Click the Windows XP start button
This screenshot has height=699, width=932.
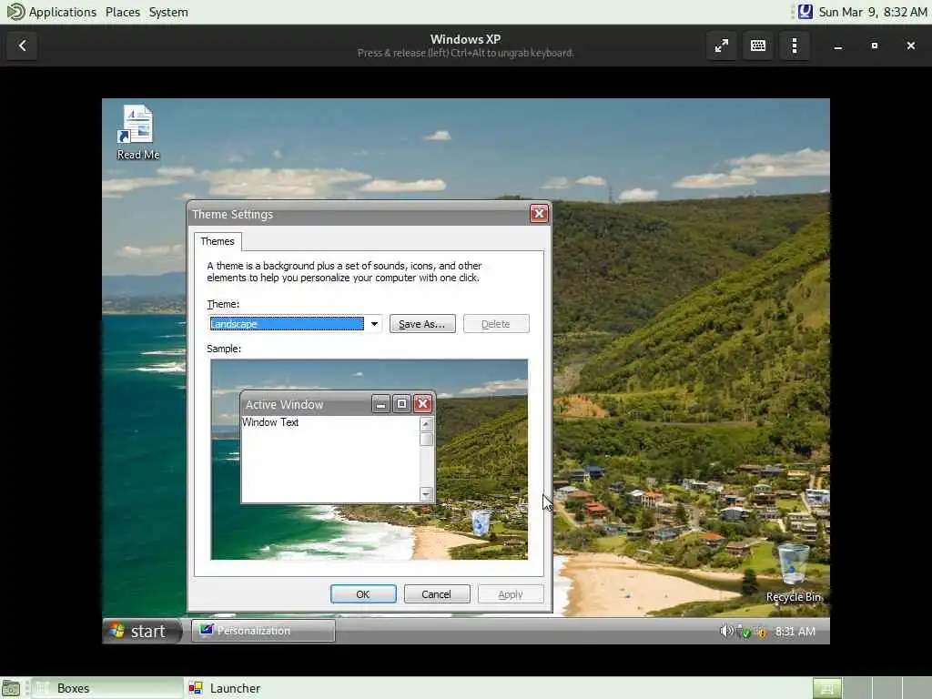click(142, 631)
